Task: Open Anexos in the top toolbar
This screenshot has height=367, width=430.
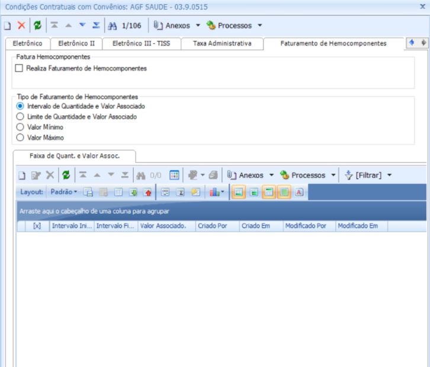Action: [172, 25]
